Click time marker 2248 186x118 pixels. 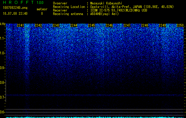tap(145, 25)
